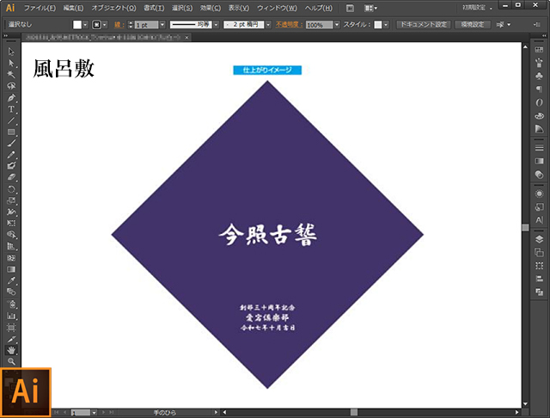550x418 pixels.
Task: Click the orange opacity label link
Action: [289, 25]
